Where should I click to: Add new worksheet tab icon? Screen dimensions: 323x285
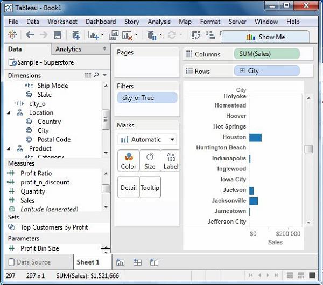[x=120, y=262]
